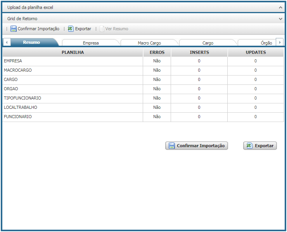Open the Macro Cargo tab
The image size is (287, 232).
149,43
